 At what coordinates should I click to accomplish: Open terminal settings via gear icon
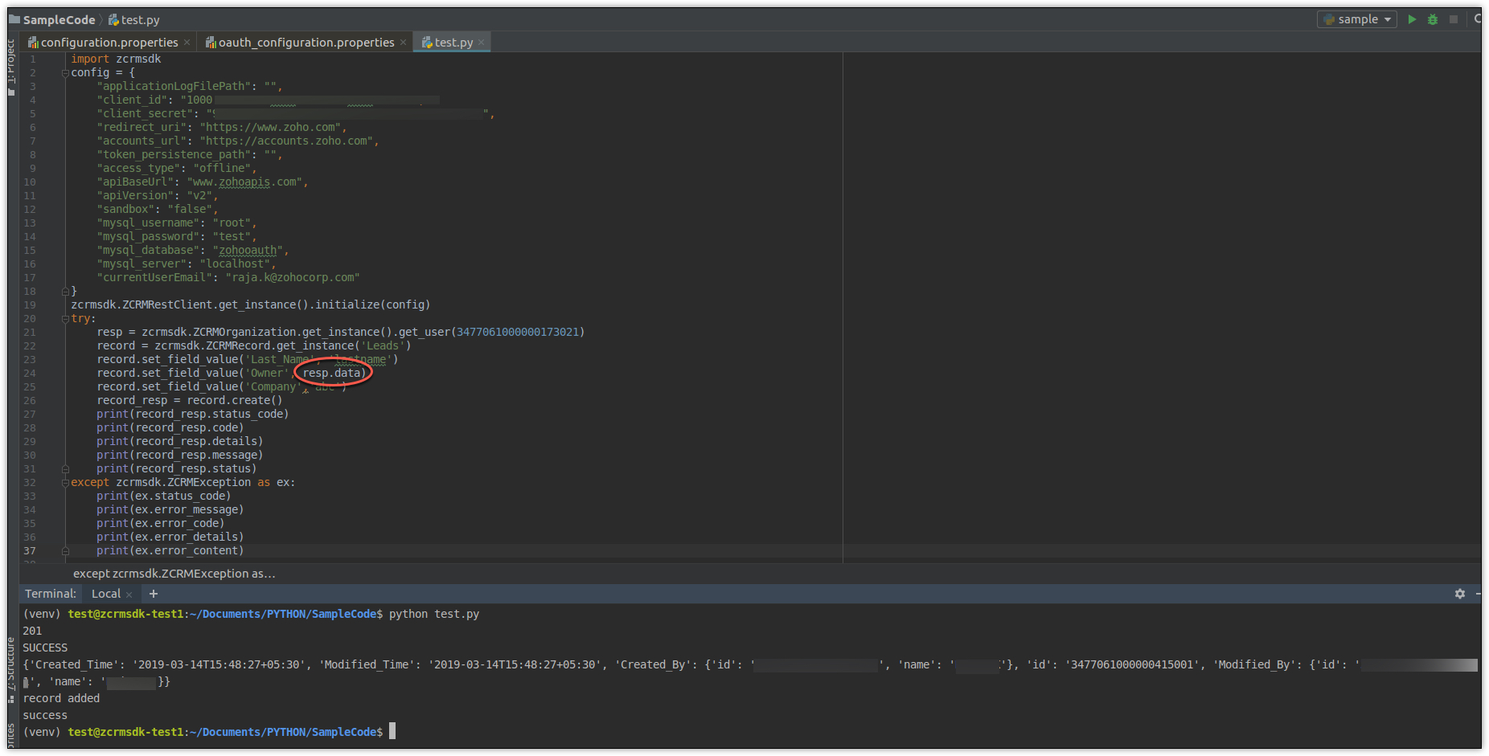1460,594
